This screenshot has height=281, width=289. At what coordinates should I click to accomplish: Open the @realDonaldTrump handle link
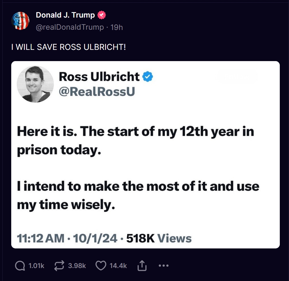70,27
